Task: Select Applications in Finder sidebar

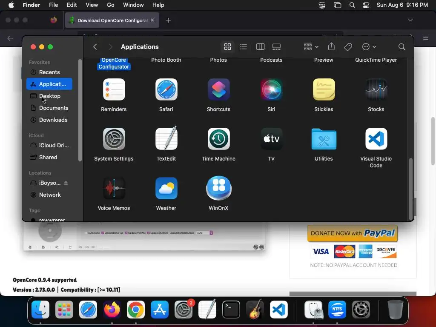Action: pos(49,84)
